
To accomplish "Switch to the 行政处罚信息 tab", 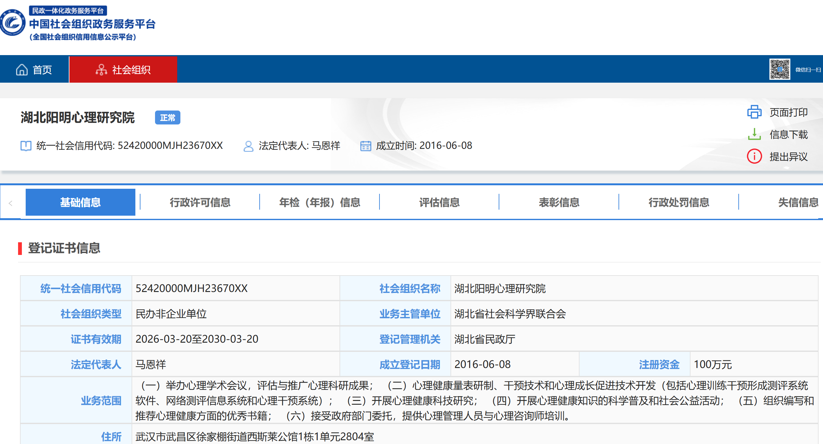I will click(678, 202).
